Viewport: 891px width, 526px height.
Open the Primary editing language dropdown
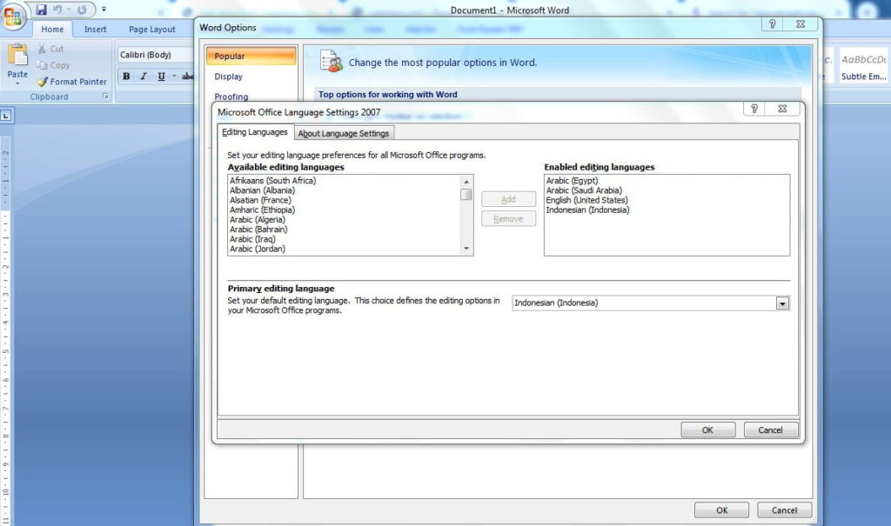tap(782, 303)
